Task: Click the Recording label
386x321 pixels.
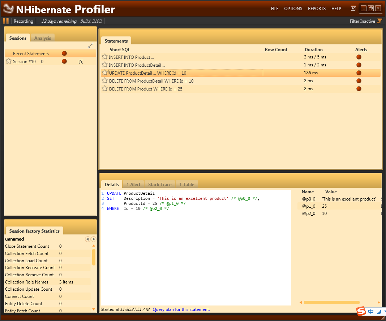Action: pos(23,21)
